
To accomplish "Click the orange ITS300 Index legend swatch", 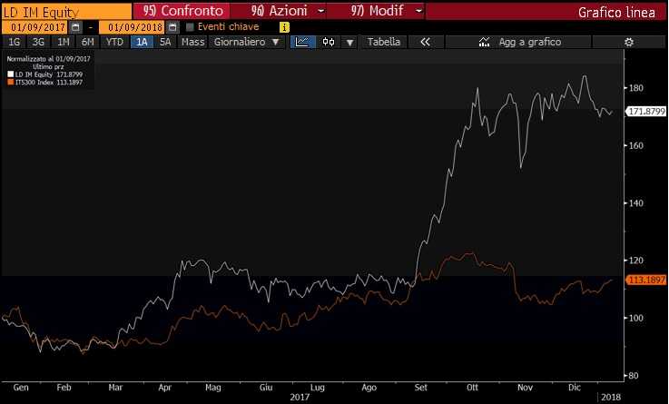I will (x=10, y=82).
